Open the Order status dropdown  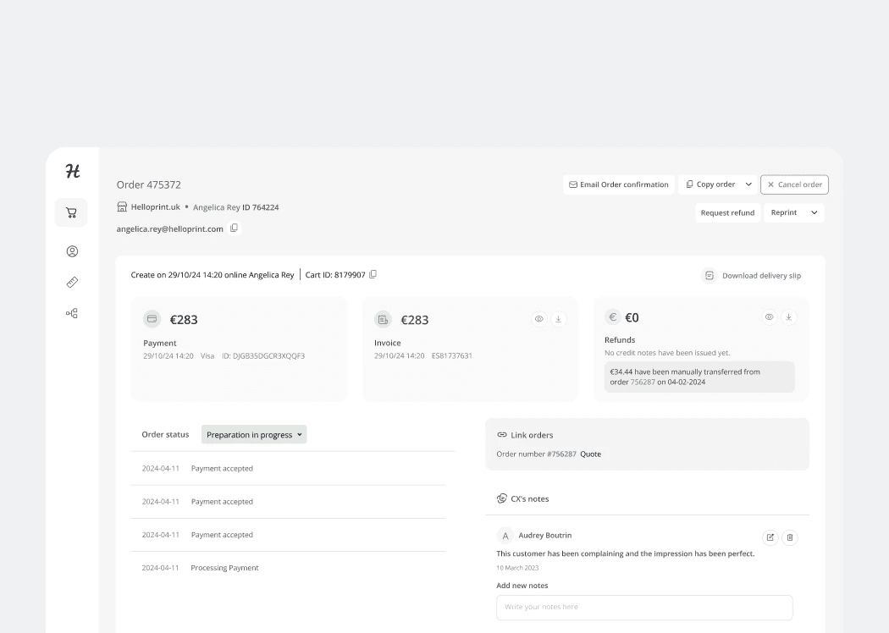[x=253, y=433]
